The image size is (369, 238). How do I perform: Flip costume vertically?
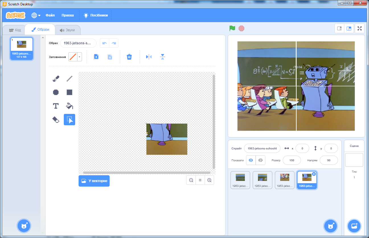163,57
